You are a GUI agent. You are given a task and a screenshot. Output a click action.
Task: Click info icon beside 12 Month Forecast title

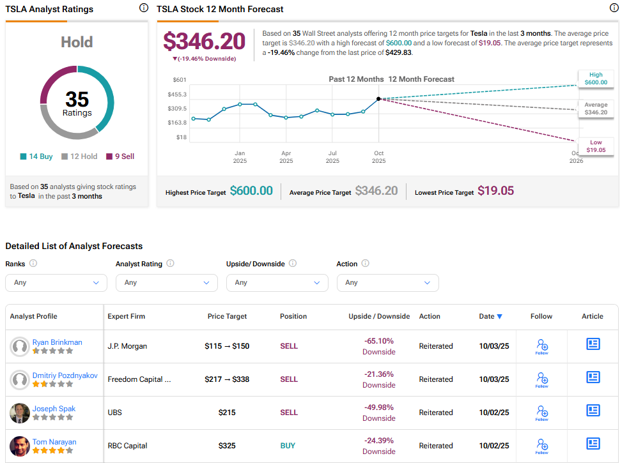[x=614, y=8]
